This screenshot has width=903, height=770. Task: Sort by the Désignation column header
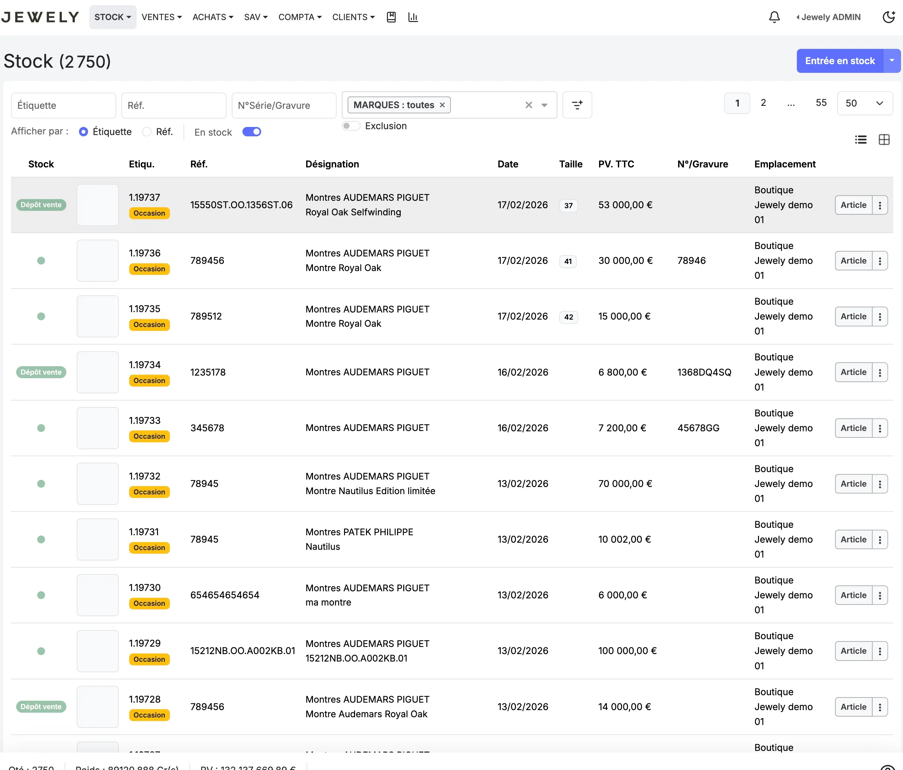click(332, 164)
